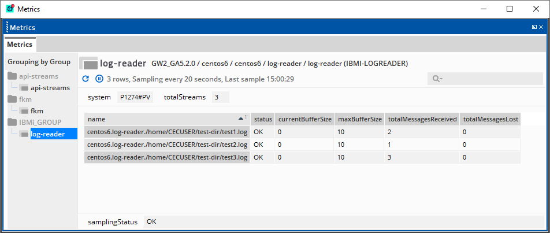Switch to the Metrics tab

tap(20, 45)
